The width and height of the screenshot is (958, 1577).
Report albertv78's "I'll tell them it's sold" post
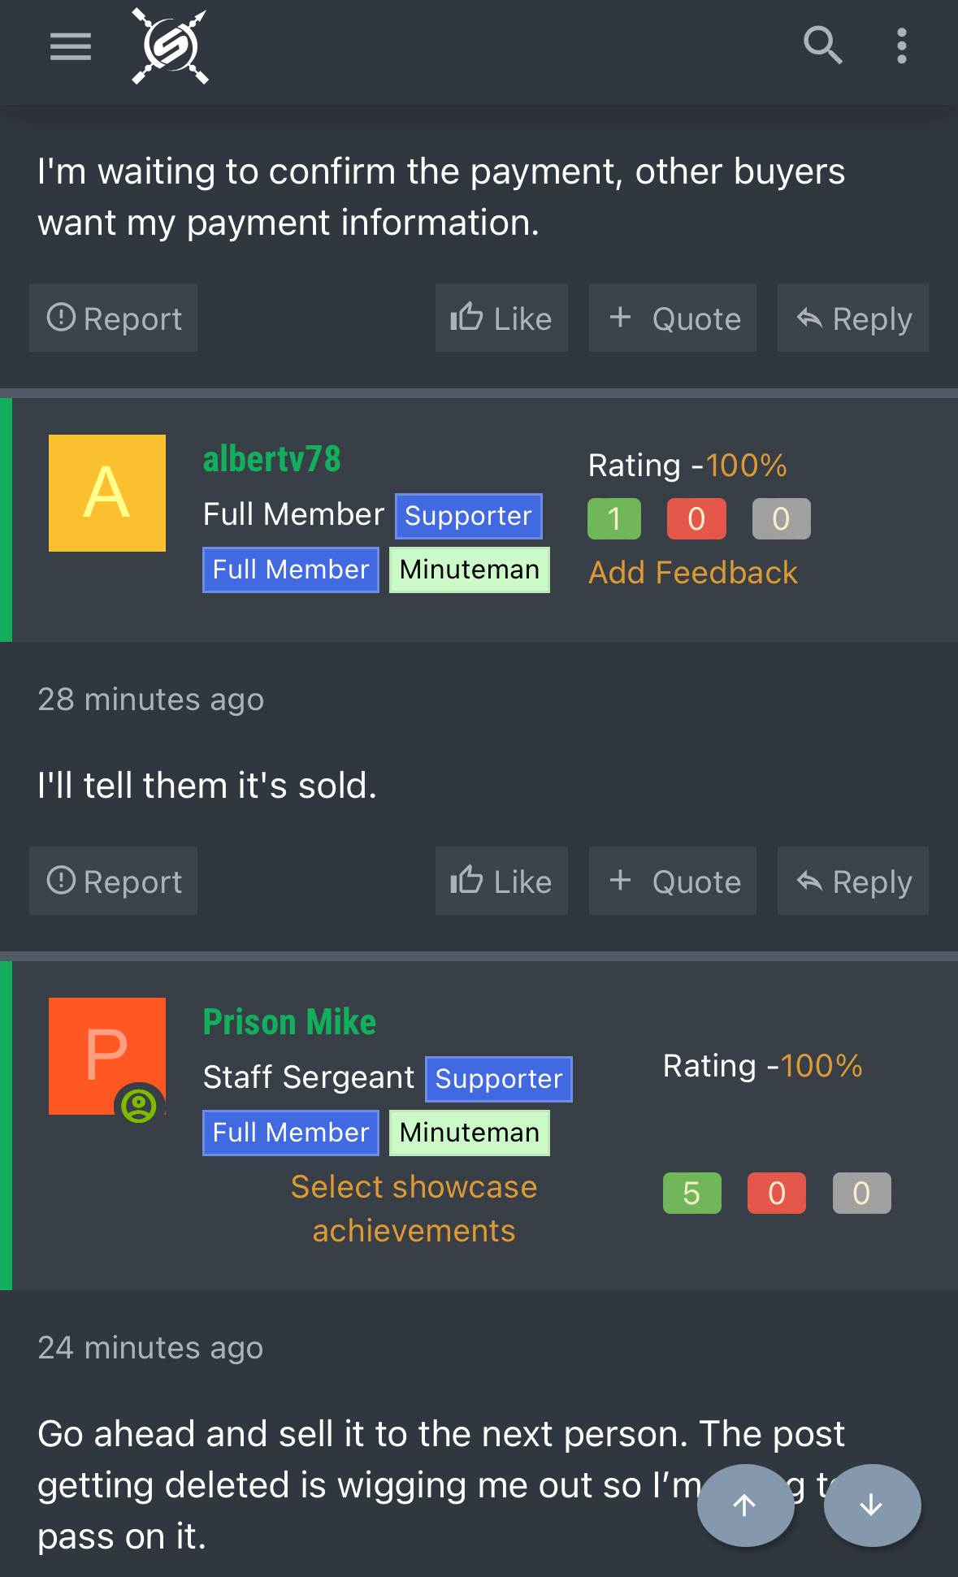pos(114,881)
